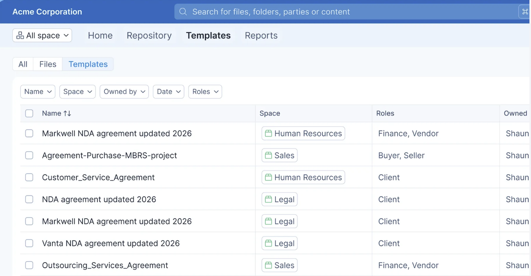Toggle the select-all checkbox in the header
531x276 pixels.
(x=29, y=114)
